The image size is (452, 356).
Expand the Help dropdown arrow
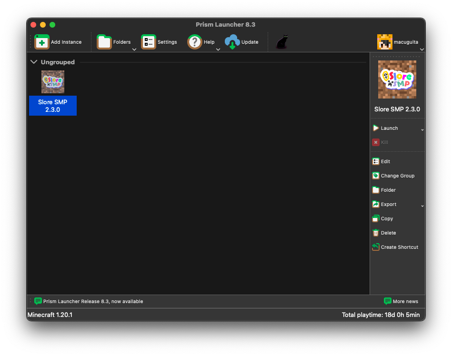pos(218,49)
